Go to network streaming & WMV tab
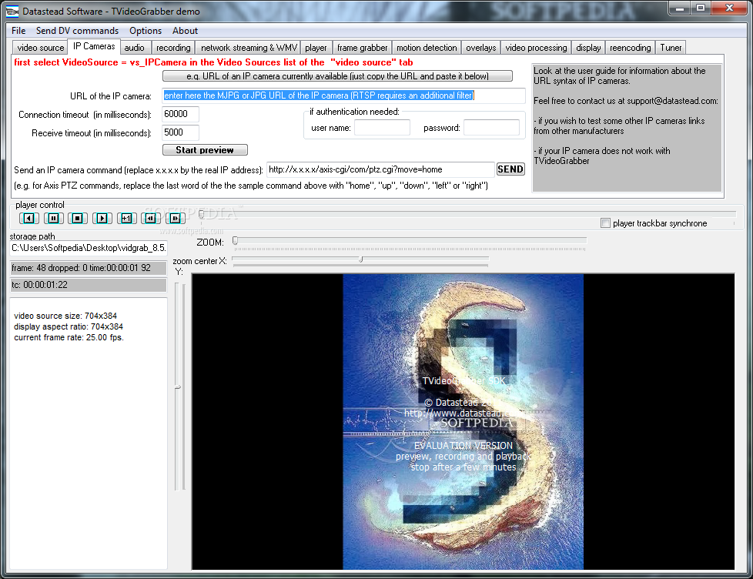The width and height of the screenshot is (753, 579). pyautogui.click(x=249, y=48)
